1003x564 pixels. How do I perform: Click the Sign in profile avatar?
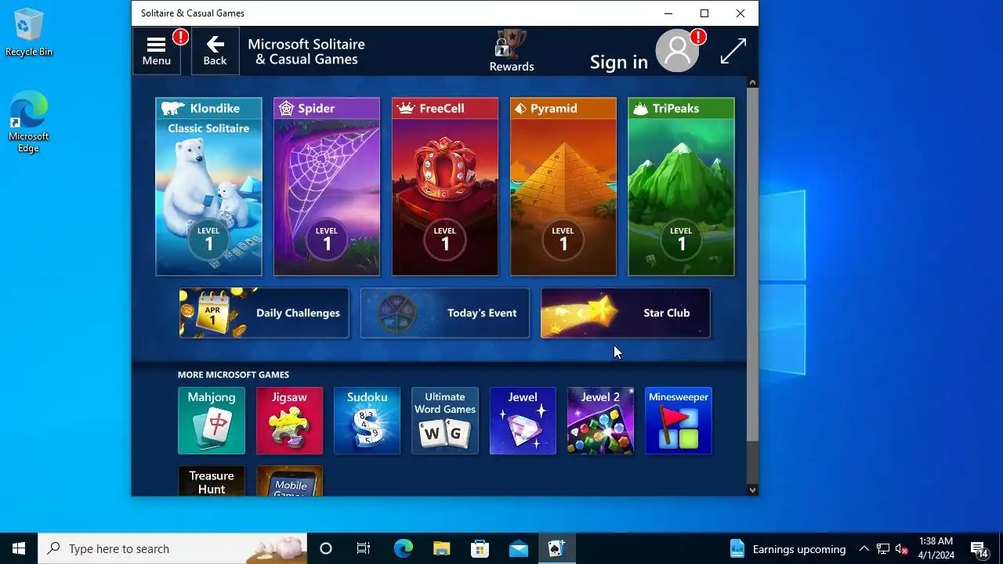point(677,52)
